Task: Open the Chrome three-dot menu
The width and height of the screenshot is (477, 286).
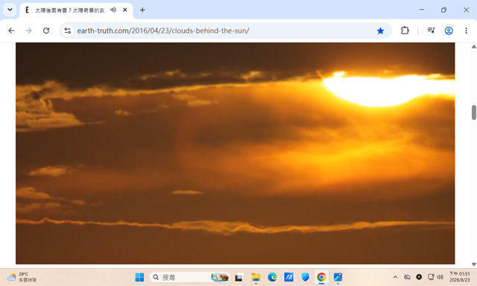Action: (466, 31)
